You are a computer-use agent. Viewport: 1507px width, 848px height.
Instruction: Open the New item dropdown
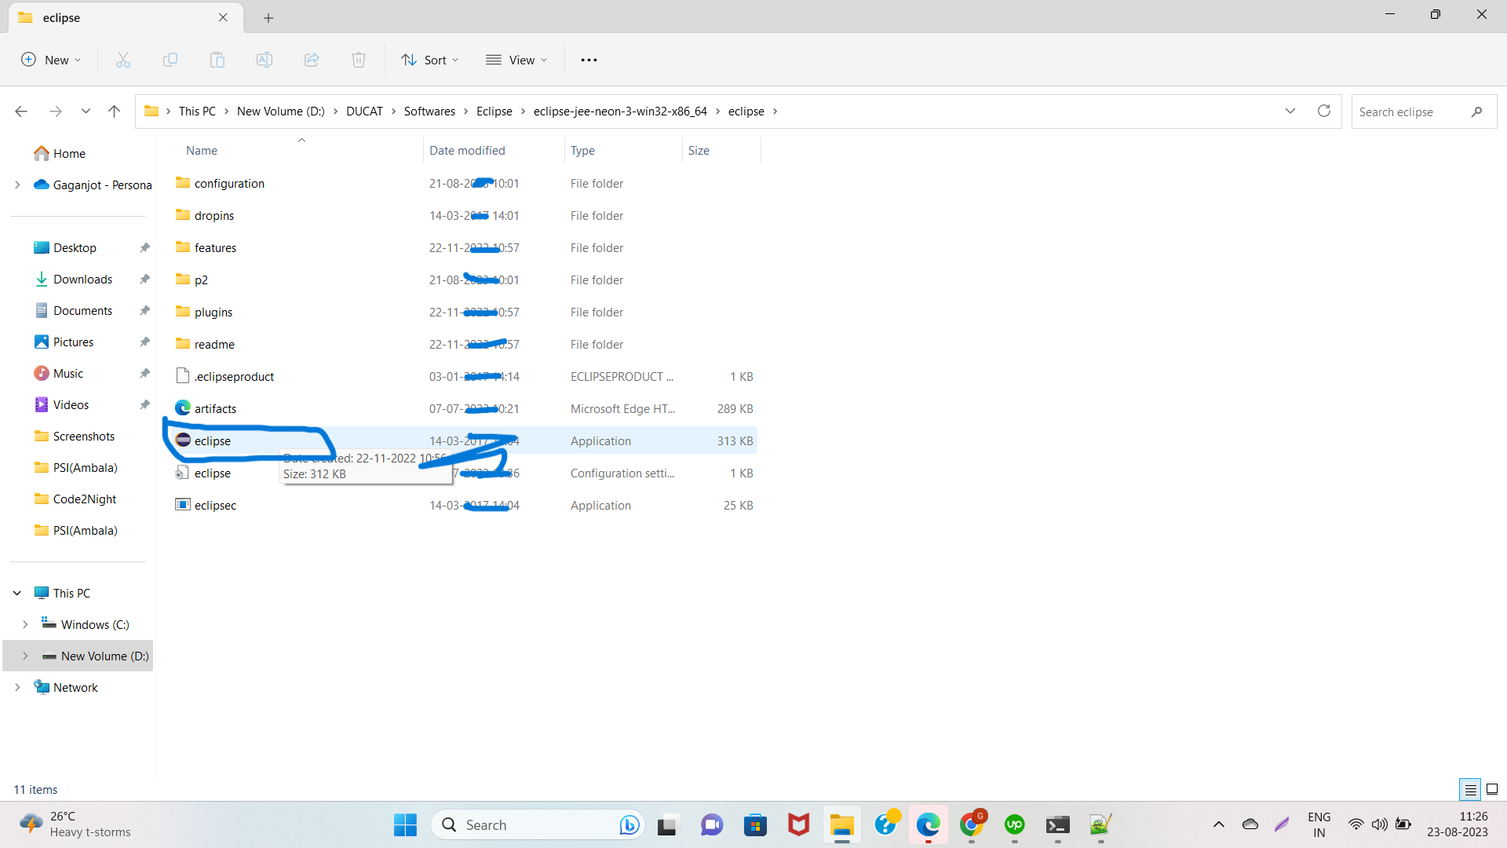point(51,60)
